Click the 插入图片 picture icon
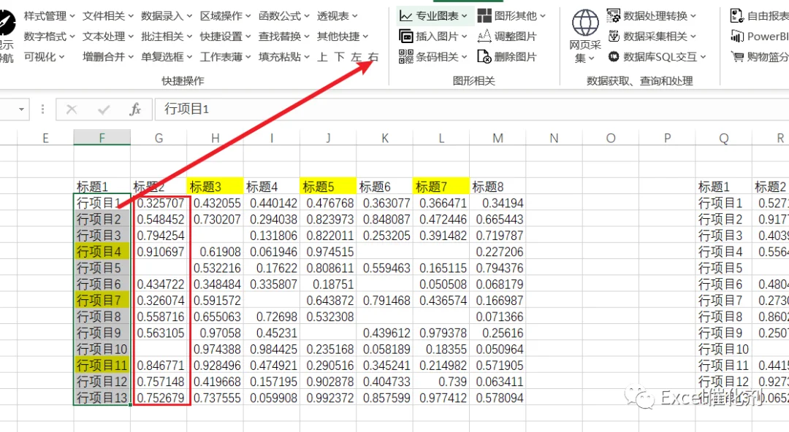 tap(406, 36)
